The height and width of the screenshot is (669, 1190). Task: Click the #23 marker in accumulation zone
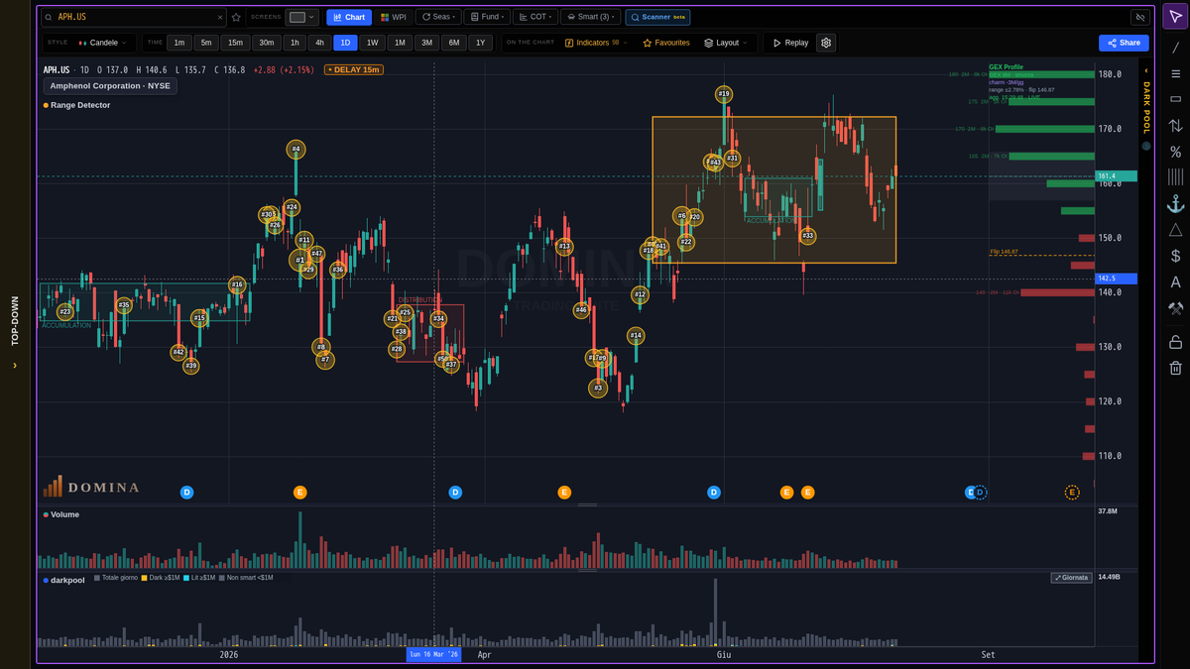click(x=65, y=312)
